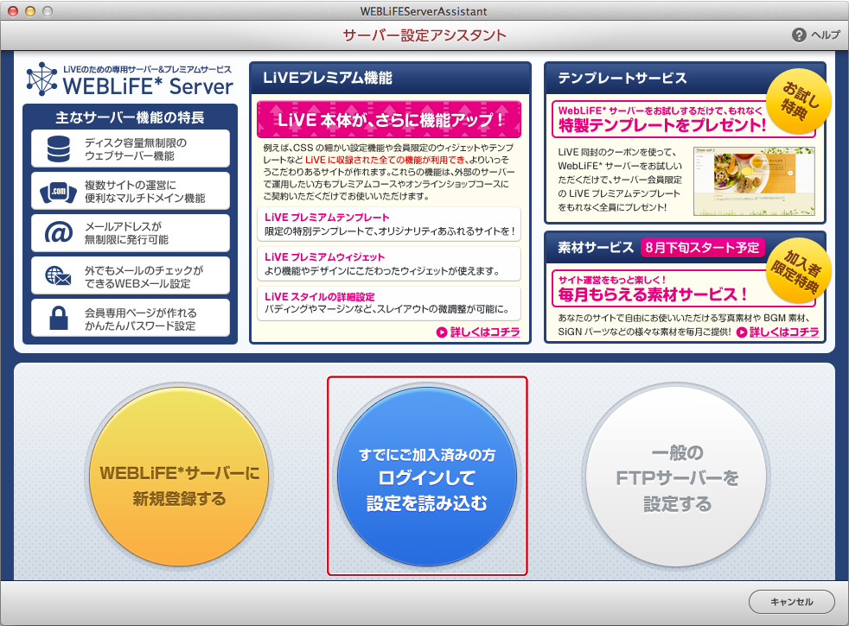Click arrow icon beside LiVEプレミアム 詳しくはコチラ
This screenshot has height=626, width=849.
(442, 332)
